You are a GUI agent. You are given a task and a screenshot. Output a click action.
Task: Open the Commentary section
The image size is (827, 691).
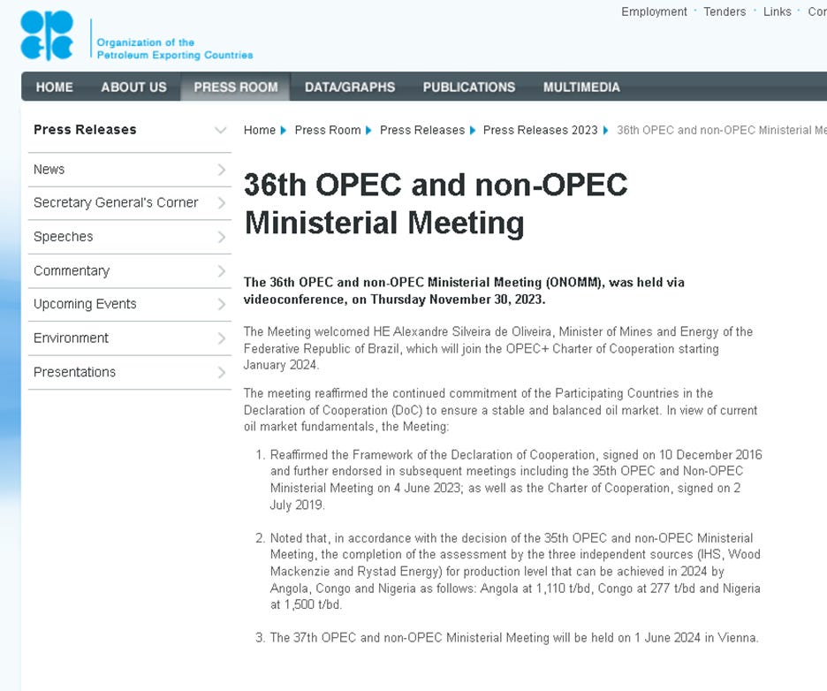(x=72, y=270)
